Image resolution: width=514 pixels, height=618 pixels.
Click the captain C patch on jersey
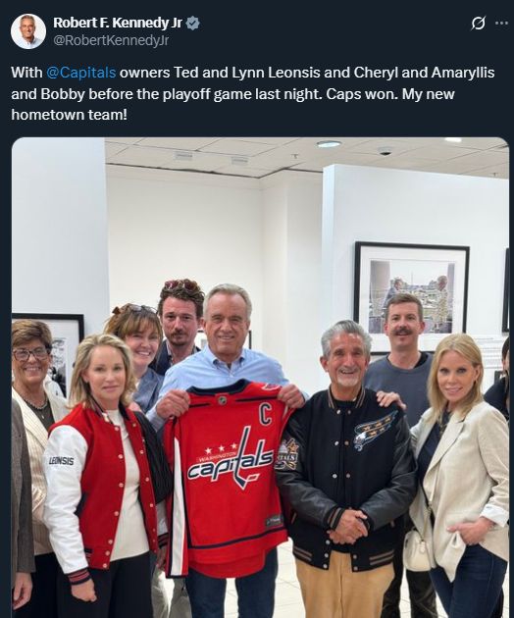[265, 415]
